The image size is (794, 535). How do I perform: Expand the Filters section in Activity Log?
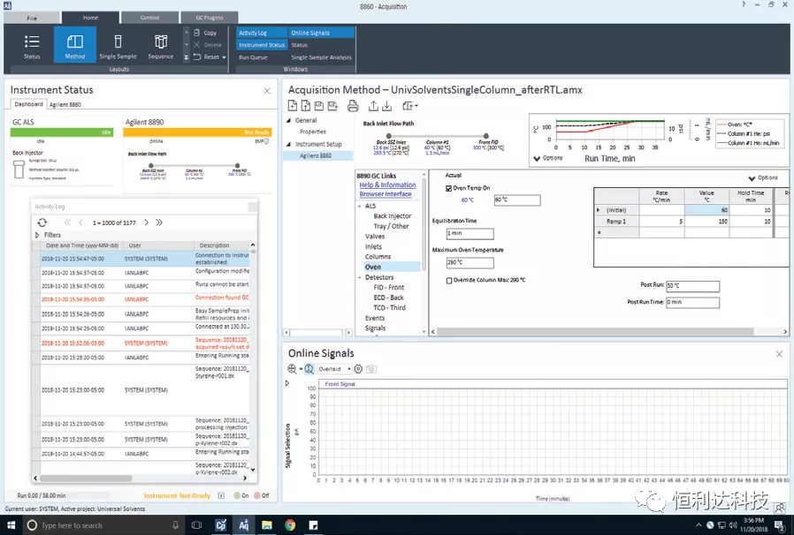point(37,235)
